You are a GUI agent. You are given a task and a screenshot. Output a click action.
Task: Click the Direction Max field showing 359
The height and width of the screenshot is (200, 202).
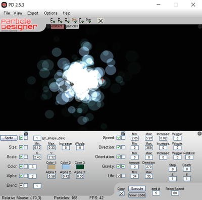click(149, 148)
